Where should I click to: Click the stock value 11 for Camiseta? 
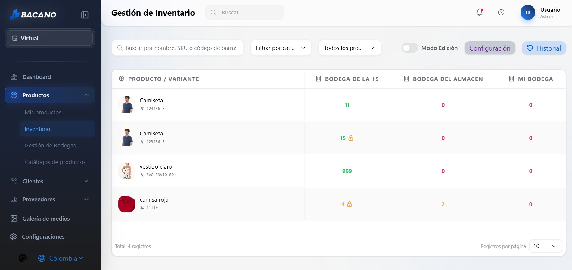347,105
